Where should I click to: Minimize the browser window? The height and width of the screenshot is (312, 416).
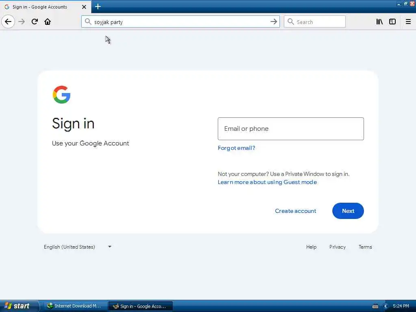(399, 4)
